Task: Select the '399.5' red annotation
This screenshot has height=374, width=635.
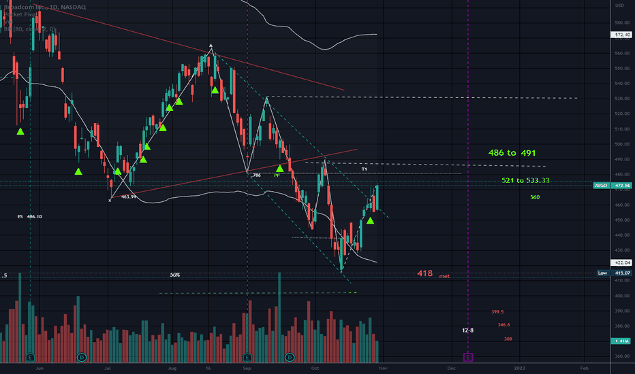Action: (x=497, y=311)
